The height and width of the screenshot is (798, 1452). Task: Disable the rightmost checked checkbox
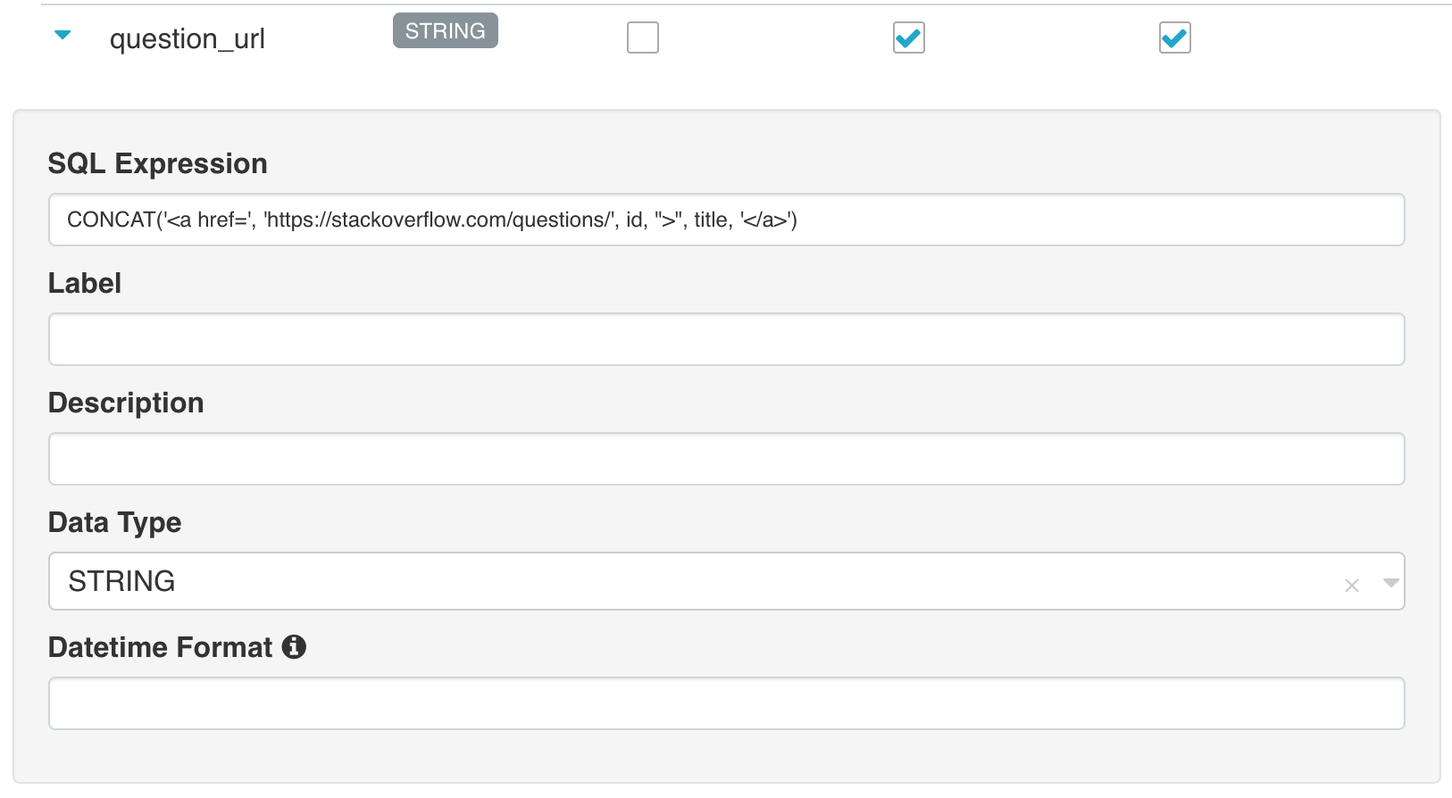coord(1174,37)
